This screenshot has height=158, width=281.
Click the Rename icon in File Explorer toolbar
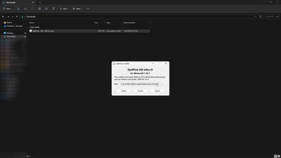(40, 9)
